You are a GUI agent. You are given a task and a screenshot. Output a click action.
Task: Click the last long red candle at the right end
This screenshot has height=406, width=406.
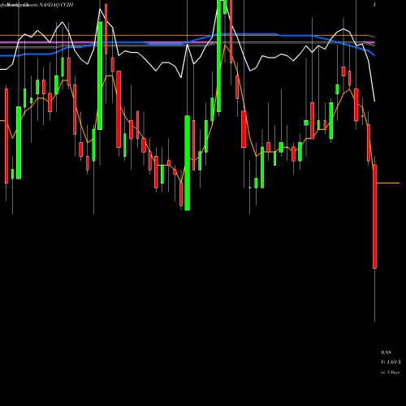pyautogui.click(x=374, y=217)
